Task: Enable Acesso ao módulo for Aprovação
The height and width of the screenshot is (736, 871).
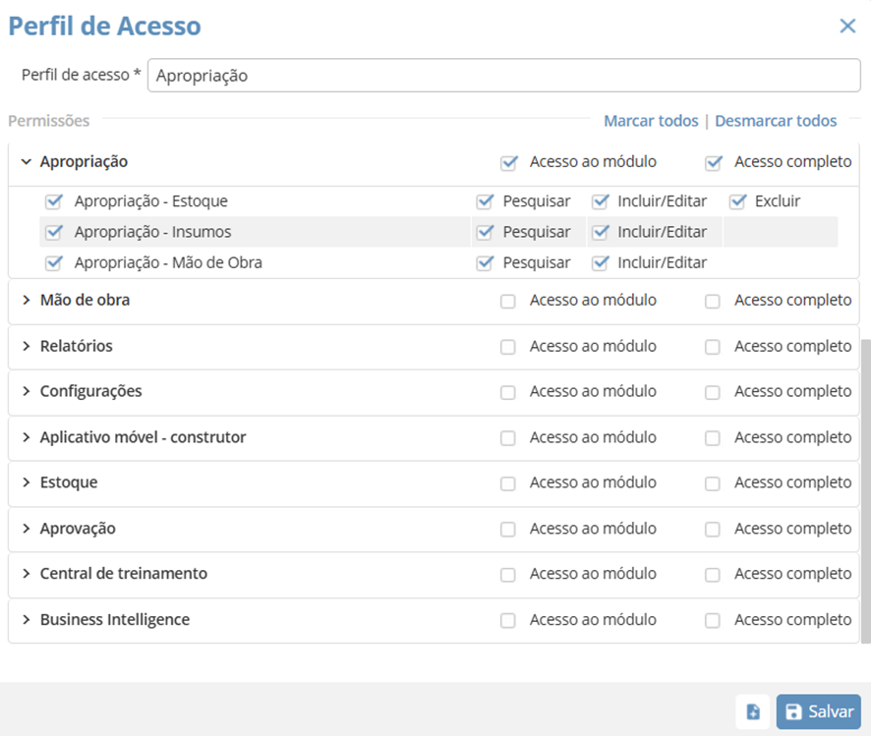Action: [508, 530]
